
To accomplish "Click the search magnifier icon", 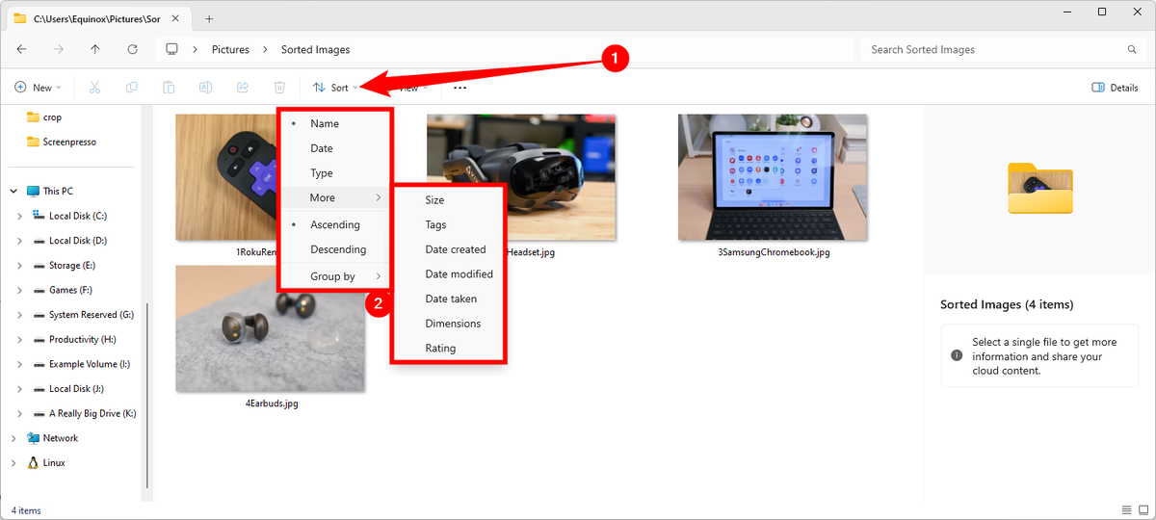I will pyautogui.click(x=1132, y=49).
